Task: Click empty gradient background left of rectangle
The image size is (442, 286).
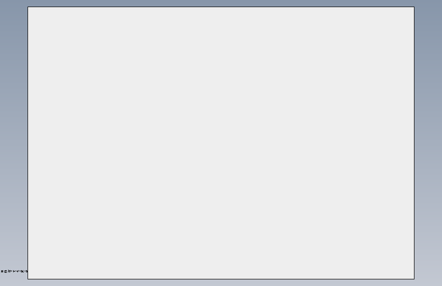Action: pyautogui.click(x=14, y=141)
